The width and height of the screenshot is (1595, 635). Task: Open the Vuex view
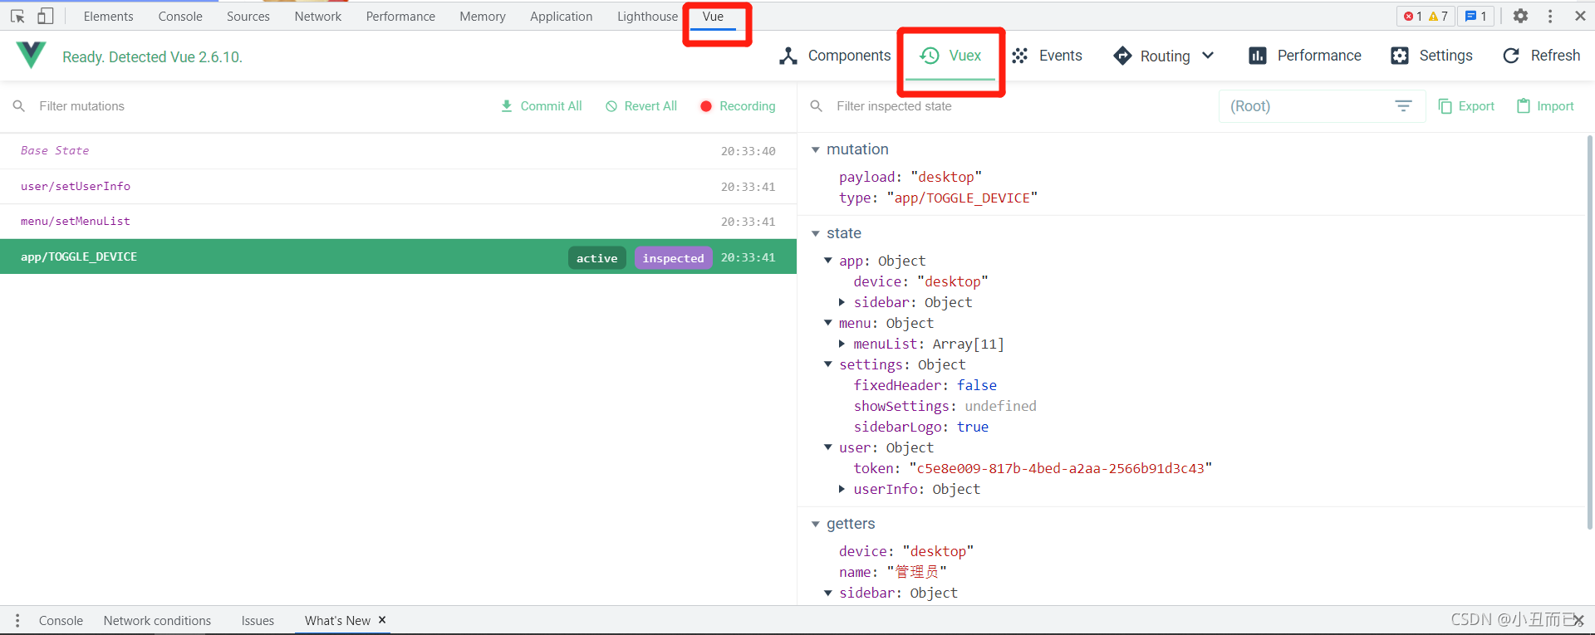(950, 56)
